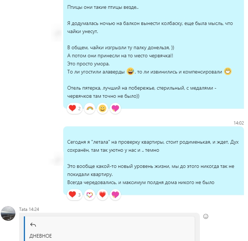Click the pink sparkle heart under first message
The image size is (248, 241).
(x=115, y=108)
